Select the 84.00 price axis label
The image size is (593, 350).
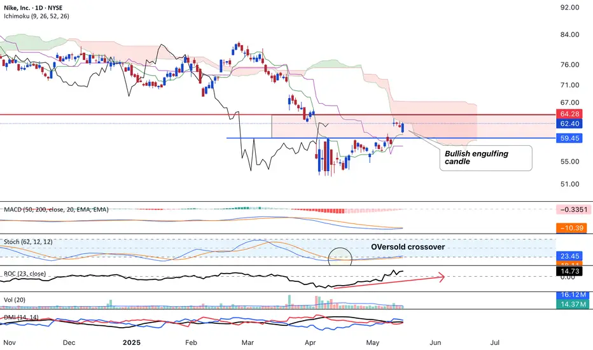click(x=569, y=34)
